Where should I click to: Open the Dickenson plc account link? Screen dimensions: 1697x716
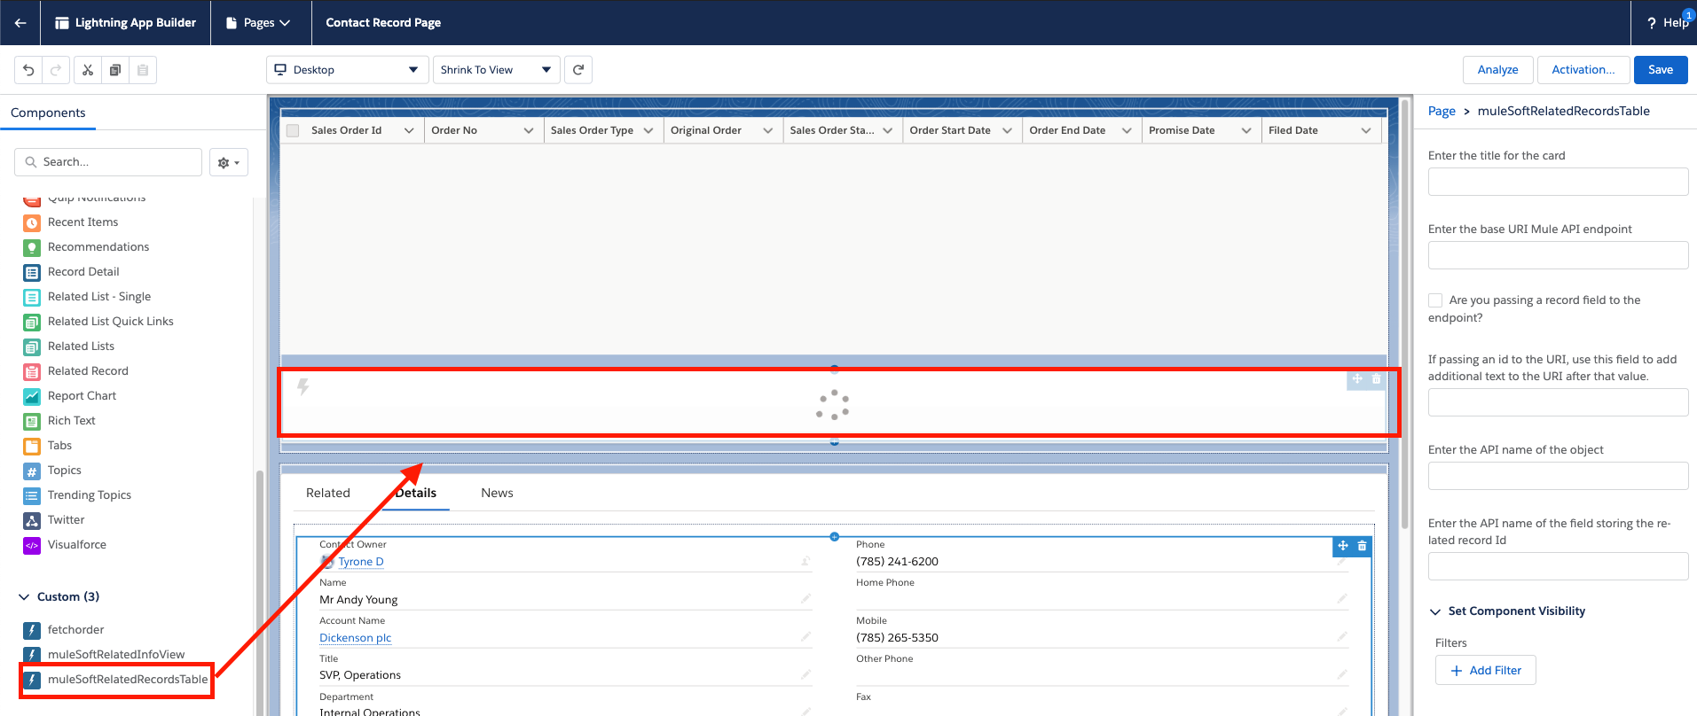point(356,638)
